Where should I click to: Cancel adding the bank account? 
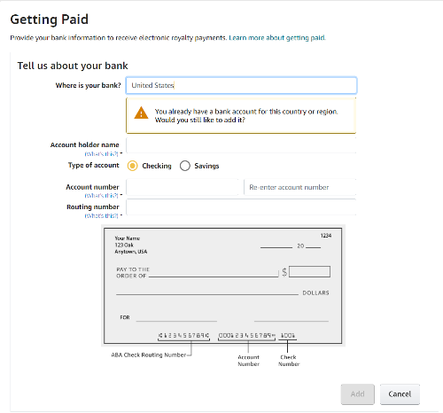400,394
